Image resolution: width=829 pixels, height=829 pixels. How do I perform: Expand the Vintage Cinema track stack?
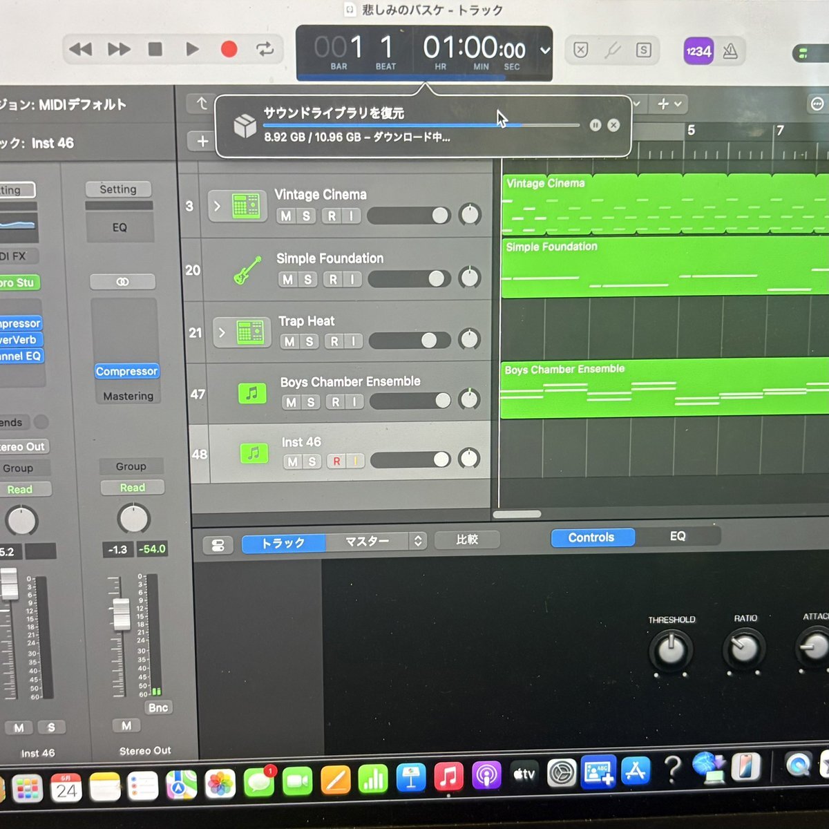pyautogui.click(x=217, y=206)
